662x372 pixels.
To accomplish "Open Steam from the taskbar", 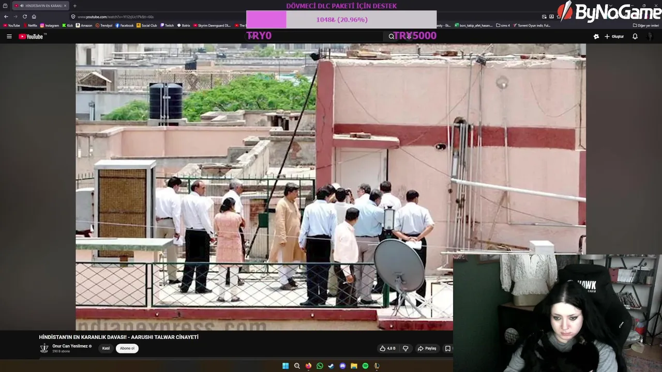I will tap(331, 366).
